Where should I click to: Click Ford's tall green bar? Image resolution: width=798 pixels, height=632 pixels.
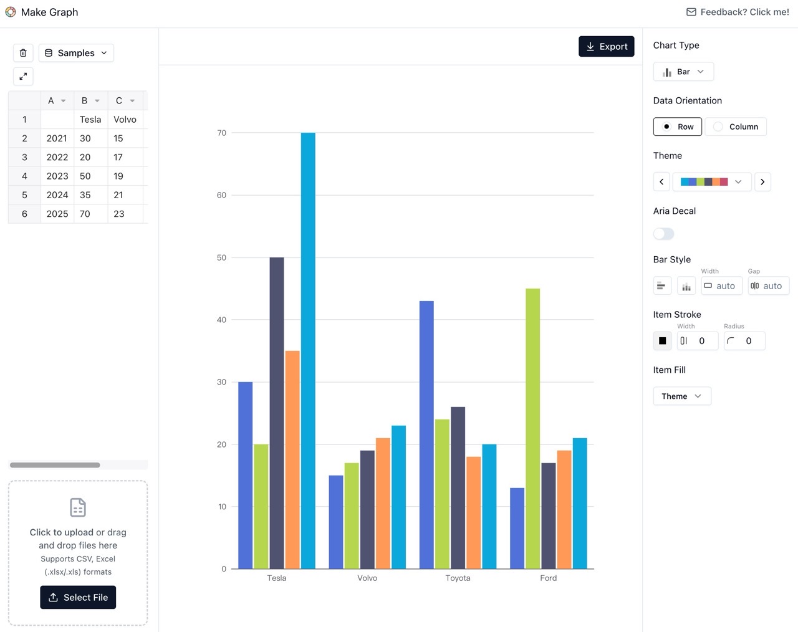(x=533, y=428)
